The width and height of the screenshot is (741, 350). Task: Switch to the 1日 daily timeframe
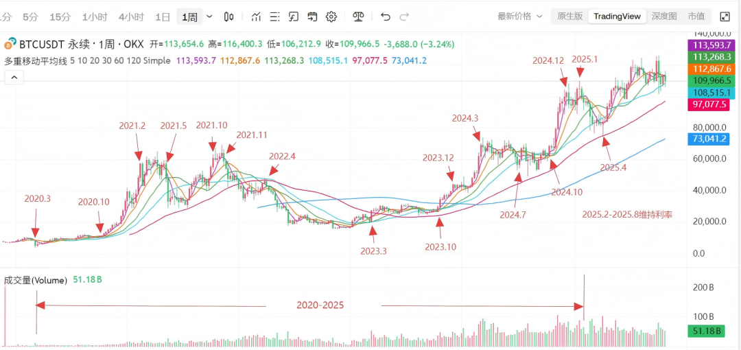click(163, 16)
